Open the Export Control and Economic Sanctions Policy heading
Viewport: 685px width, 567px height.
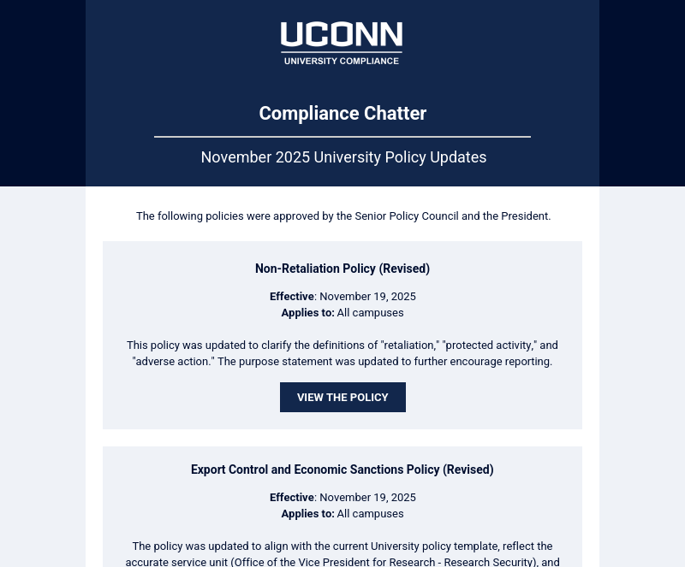(x=342, y=470)
